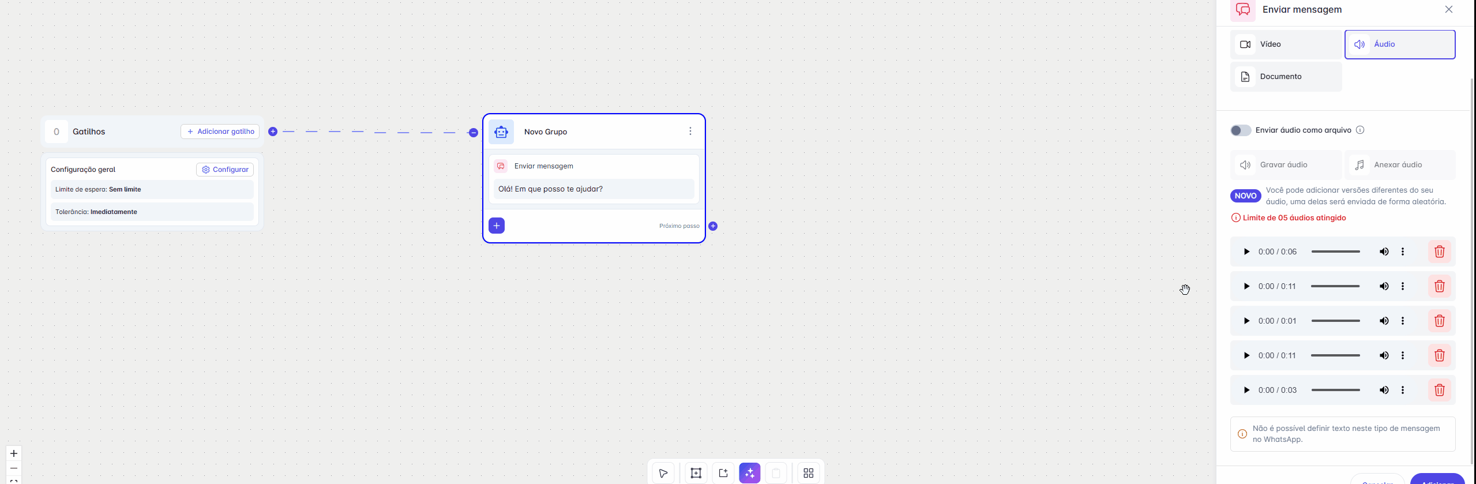Seek in the 0:03 audio progress bar
The height and width of the screenshot is (484, 1476).
(1335, 390)
